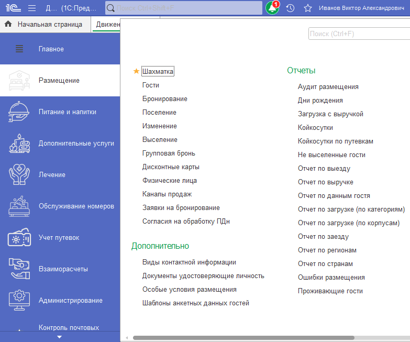Click the notifications bell icon

pyautogui.click(x=272, y=8)
